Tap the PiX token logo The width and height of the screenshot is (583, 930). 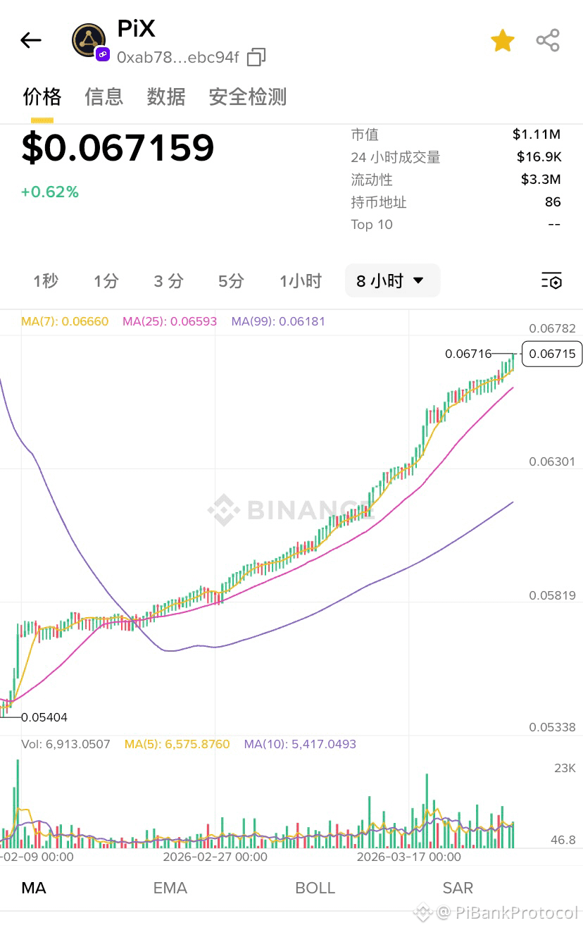point(89,39)
